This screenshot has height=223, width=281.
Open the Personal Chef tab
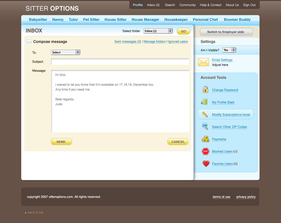pyautogui.click(x=205, y=20)
